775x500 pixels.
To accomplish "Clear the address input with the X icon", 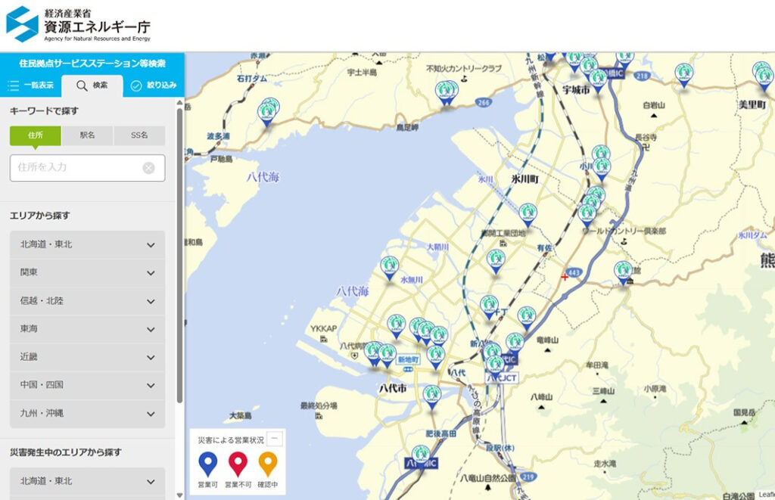I will click(148, 168).
